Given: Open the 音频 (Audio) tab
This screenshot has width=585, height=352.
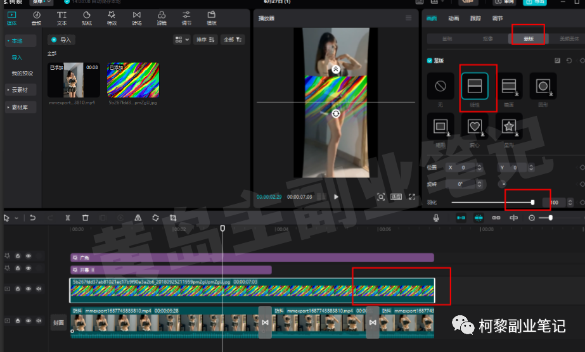Looking at the screenshot, I should coord(37,18).
